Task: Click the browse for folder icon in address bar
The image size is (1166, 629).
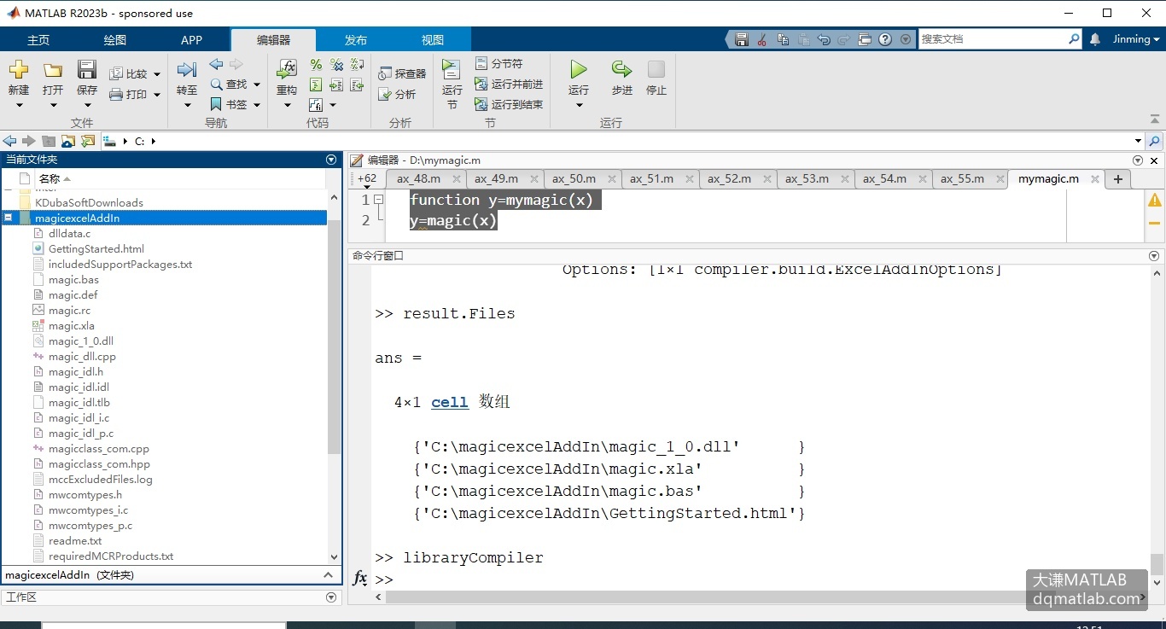Action: pyautogui.click(x=87, y=141)
